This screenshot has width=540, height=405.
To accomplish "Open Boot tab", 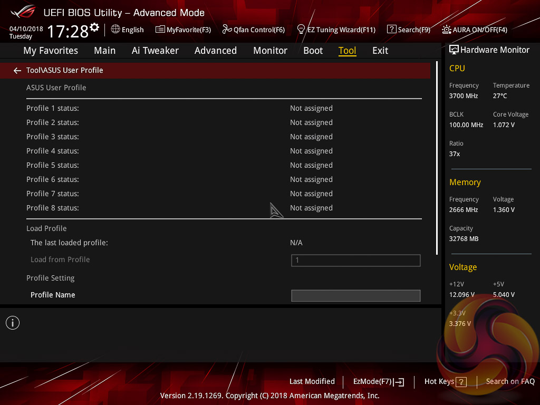I will pyautogui.click(x=313, y=51).
